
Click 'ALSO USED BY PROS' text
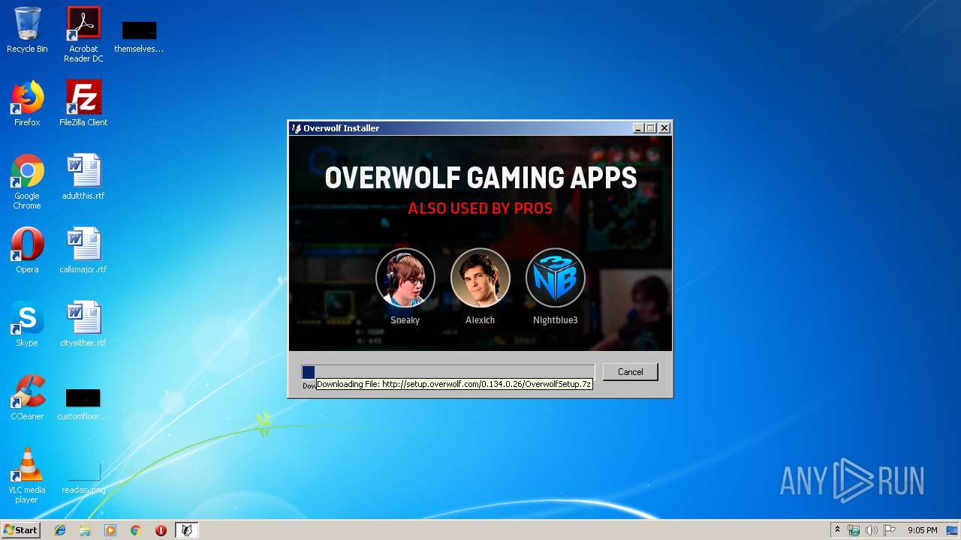tap(480, 208)
